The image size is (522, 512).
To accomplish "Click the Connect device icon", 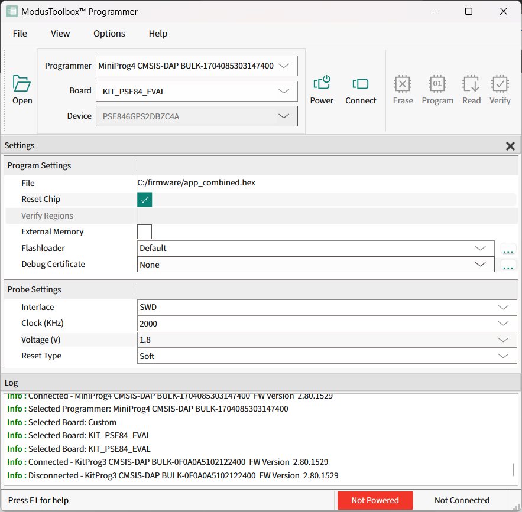I will click(361, 84).
